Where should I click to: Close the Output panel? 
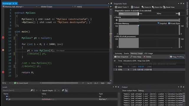pos(184,87)
